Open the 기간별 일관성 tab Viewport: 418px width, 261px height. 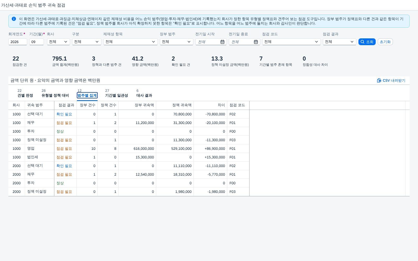pyautogui.click(x=117, y=93)
